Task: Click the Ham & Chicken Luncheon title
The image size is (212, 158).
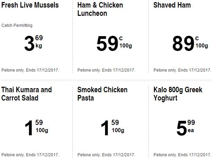Action: point(100,9)
